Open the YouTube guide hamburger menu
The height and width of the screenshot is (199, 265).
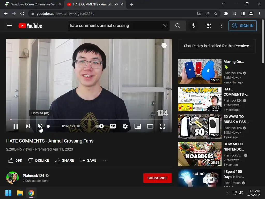coord(9,26)
